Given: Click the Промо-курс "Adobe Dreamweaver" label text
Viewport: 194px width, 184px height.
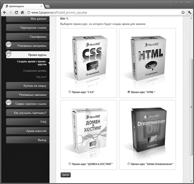Looking at the screenshot, I should (x=152, y=164).
